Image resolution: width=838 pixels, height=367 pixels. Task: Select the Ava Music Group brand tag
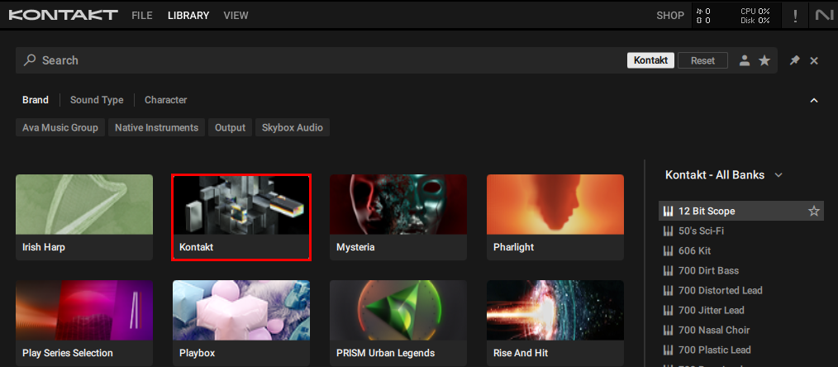pyautogui.click(x=60, y=127)
